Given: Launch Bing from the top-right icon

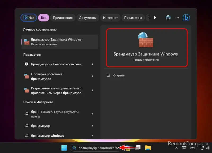Looking at the screenshot, I should 186,17.
